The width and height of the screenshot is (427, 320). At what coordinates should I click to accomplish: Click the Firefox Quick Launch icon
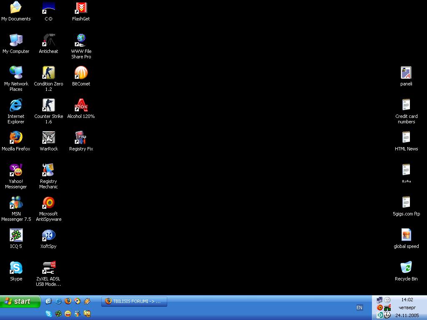(68, 301)
